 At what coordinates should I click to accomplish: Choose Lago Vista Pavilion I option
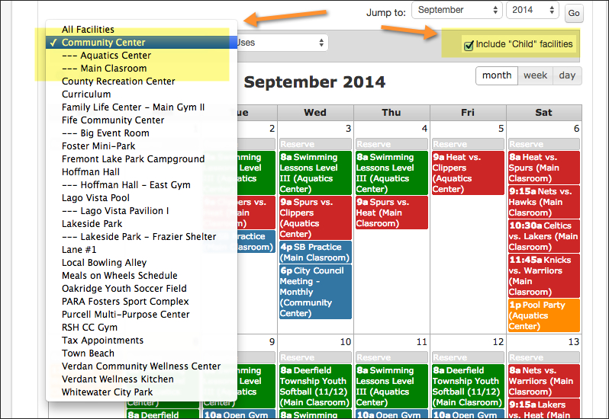[141, 211]
